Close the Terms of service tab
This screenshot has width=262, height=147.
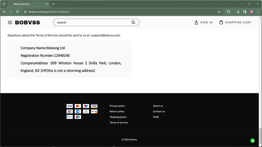47,4
